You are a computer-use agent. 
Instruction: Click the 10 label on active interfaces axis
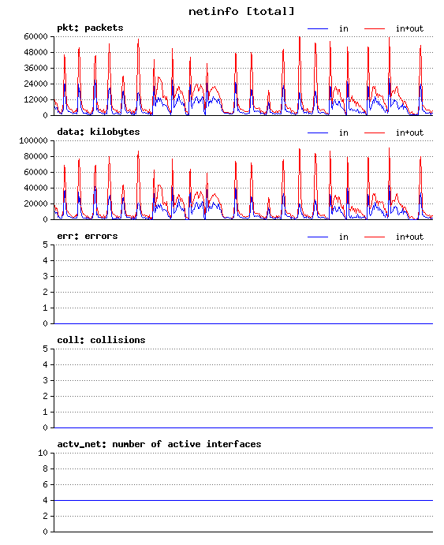[43, 453]
